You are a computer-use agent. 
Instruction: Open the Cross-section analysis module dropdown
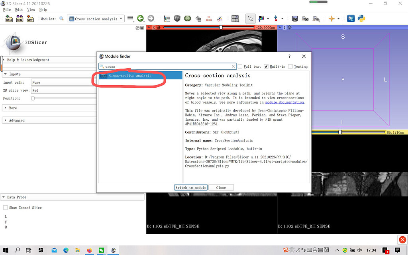pos(96,19)
